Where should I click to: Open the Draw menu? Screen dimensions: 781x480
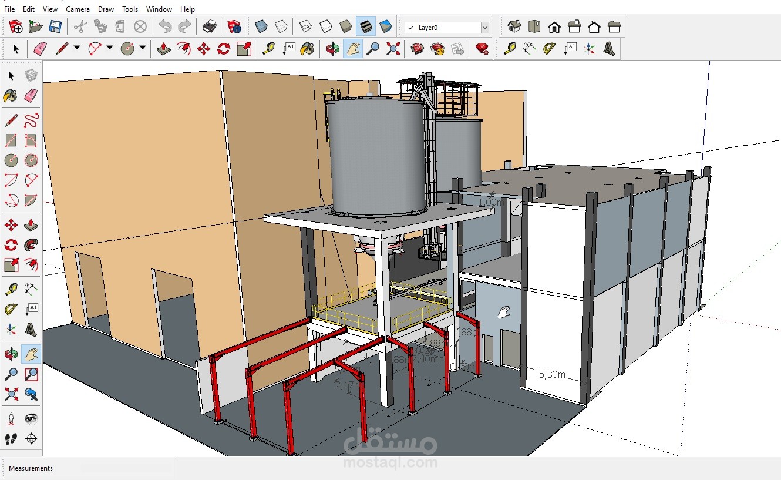click(106, 9)
